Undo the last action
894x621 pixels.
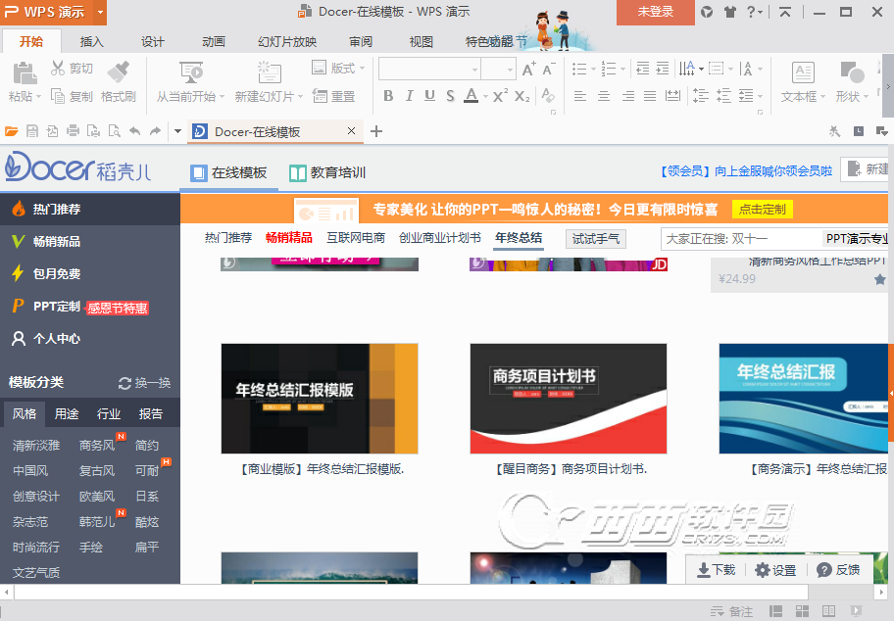coord(135,131)
